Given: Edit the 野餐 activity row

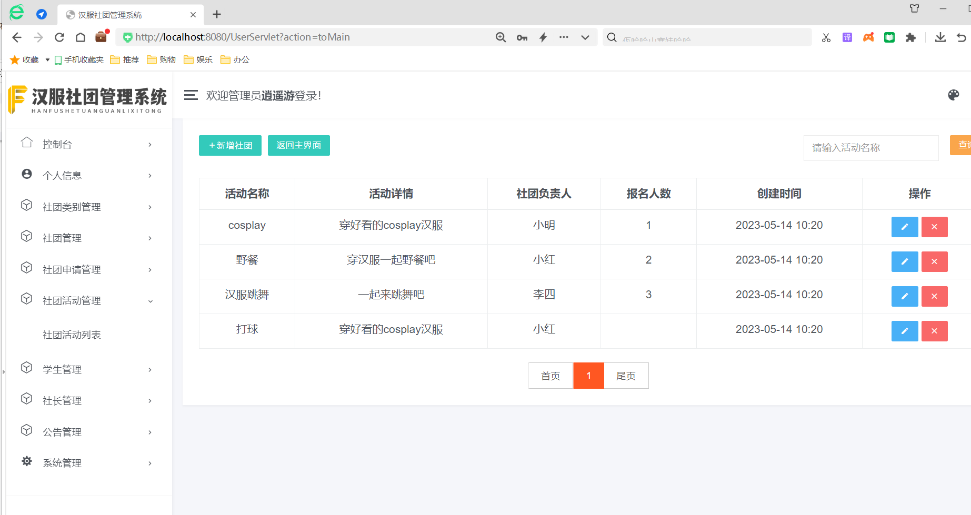Looking at the screenshot, I should click(905, 261).
